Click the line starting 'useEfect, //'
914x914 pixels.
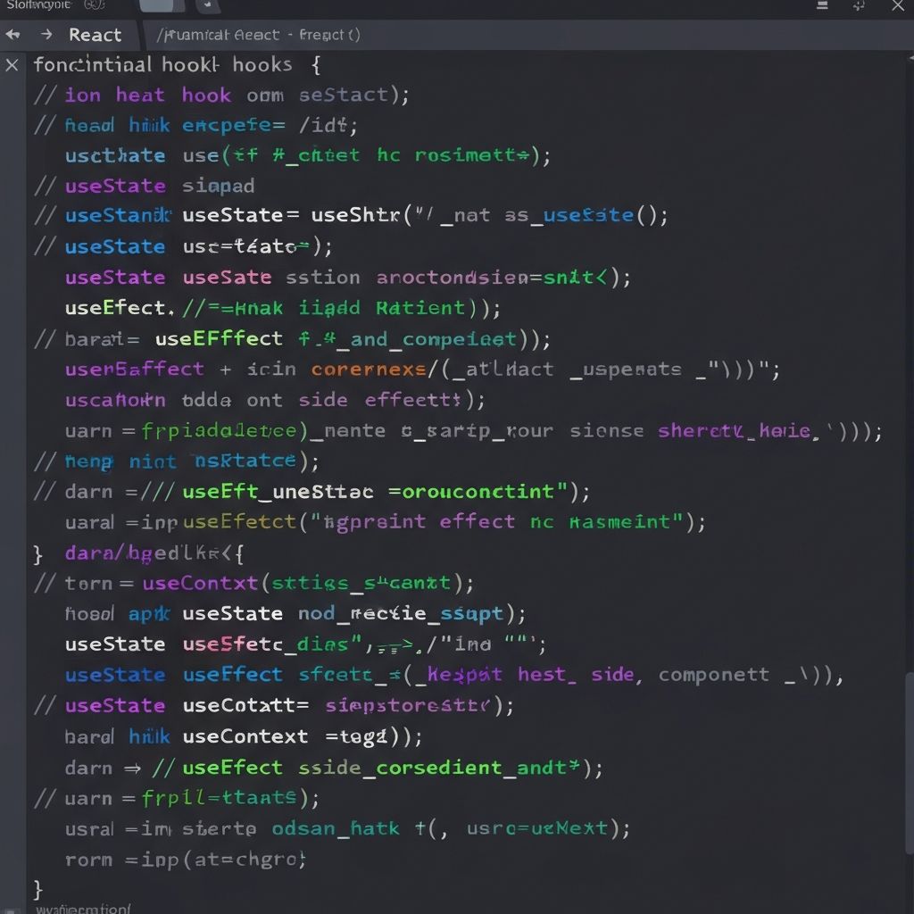click(283, 308)
